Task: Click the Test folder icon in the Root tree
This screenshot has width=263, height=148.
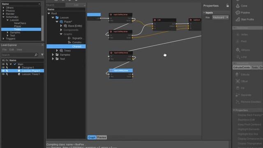Action: 57,59
